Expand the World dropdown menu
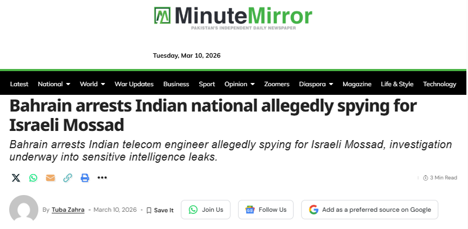This screenshot has height=229, width=468. [92, 84]
